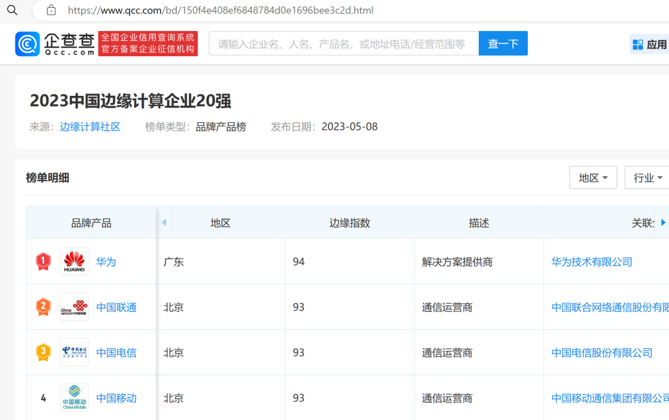The image size is (669, 420).
Task: Click the 解决方案提供商 description cell
Action: 457,262
